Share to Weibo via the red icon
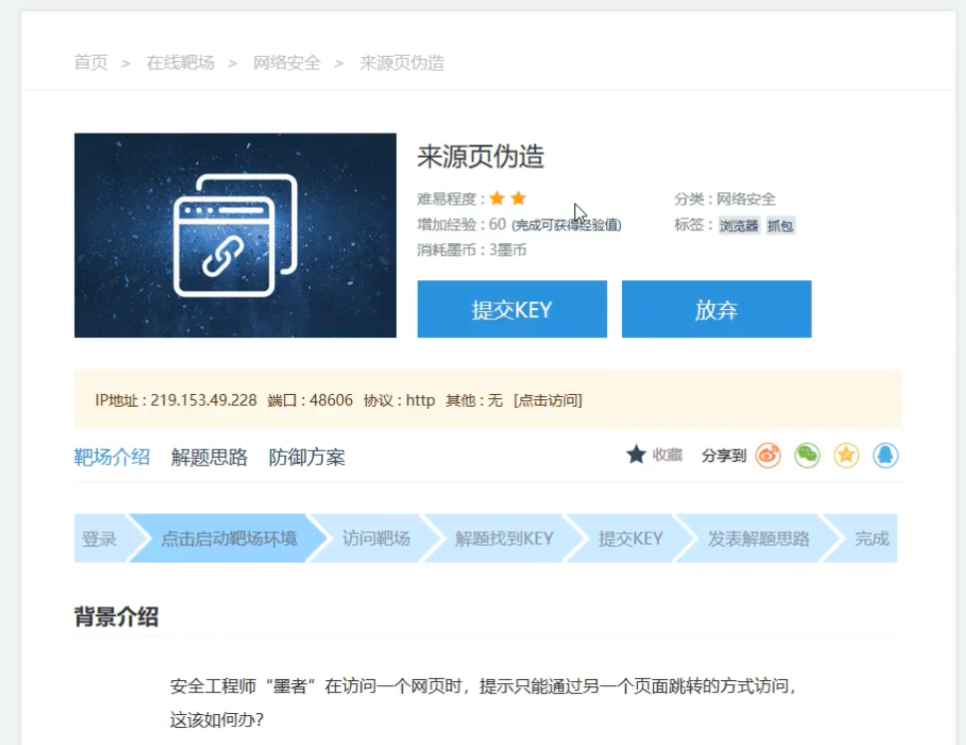The width and height of the screenshot is (966, 745). tap(768, 456)
